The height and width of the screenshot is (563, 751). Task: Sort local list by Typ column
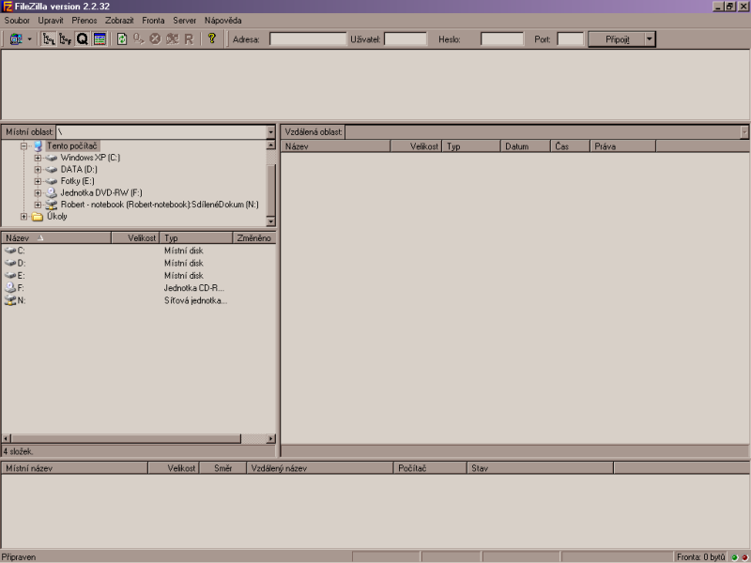click(196, 238)
